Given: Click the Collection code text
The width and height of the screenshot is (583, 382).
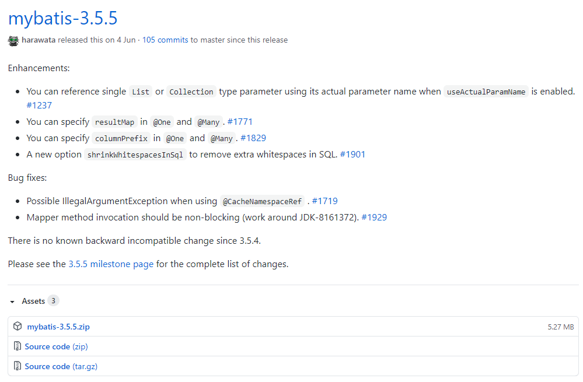Looking at the screenshot, I should click(x=191, y=92).
